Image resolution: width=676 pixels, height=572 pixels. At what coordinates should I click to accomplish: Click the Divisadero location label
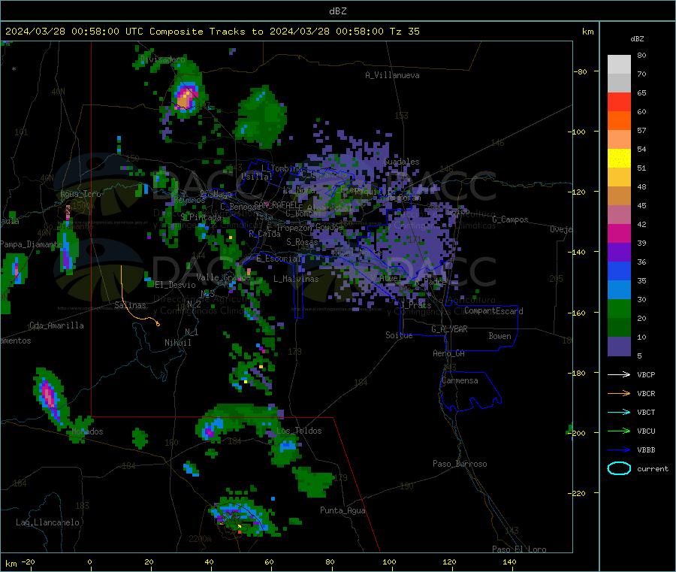(162, 59)
